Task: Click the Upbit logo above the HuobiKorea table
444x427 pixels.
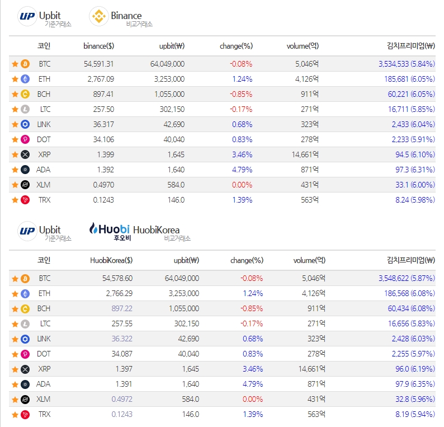Action: click(x=27, y=231)
